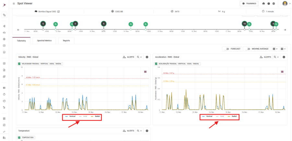Open external link next to Bomba d'água CS02
Image resolution: width=292 pixels, height=141 pixels.
[x=58, y=12]
